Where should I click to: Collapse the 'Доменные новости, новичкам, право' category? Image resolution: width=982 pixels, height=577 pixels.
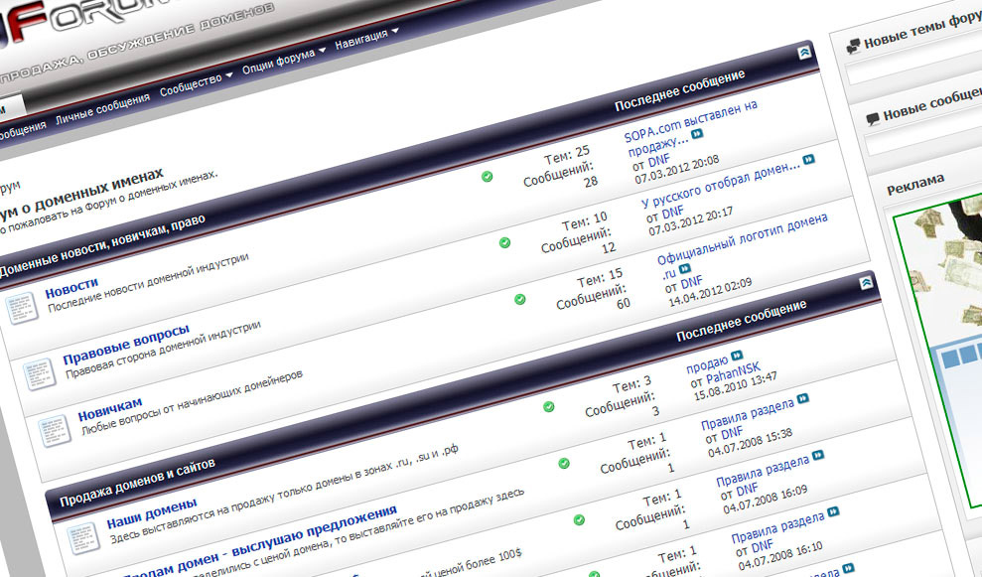(804, 54)
